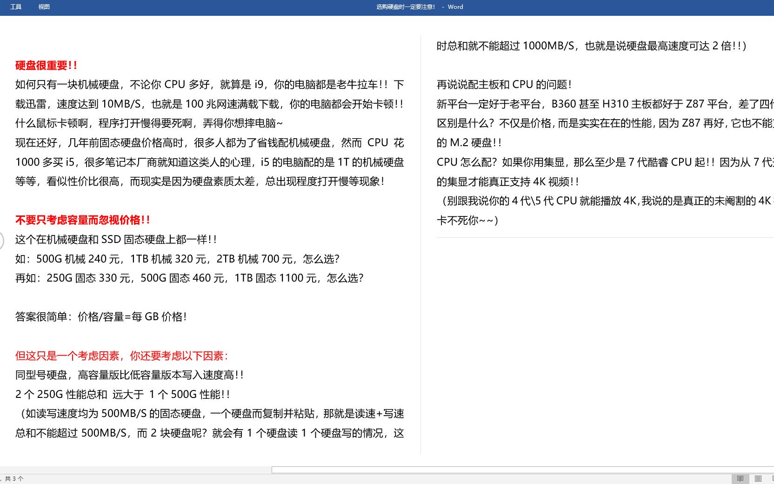
Task: Click the partially visible Web Layout view icon
Action: click(771, 478)
